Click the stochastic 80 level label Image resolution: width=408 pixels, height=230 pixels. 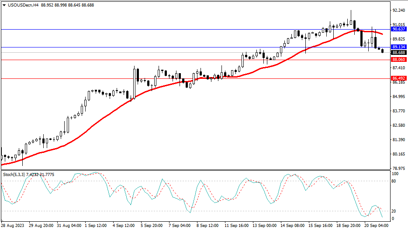(394, 181)
